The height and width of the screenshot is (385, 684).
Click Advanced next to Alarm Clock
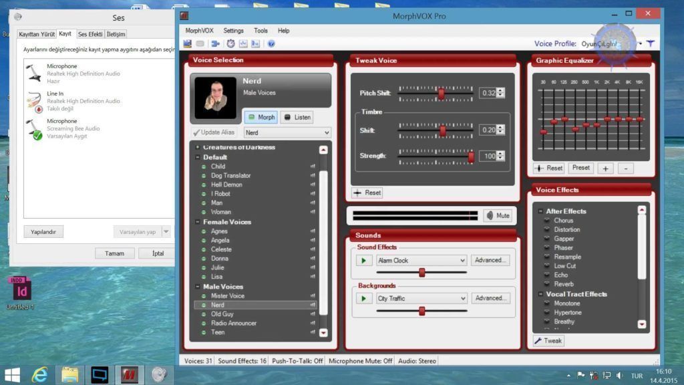tap(490, 261)
